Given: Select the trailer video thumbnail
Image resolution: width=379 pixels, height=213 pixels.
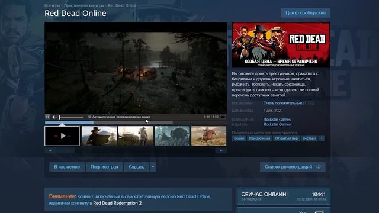Looking at the screenshot, I should point(62,136).
